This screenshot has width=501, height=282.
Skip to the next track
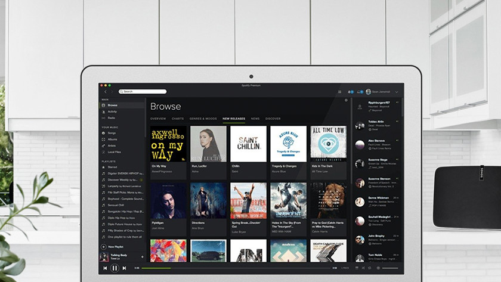124,268
